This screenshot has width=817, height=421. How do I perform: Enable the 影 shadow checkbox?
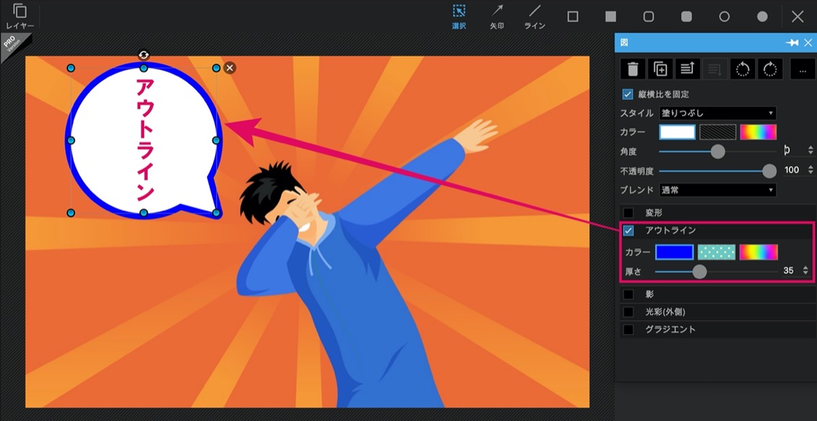628,294
